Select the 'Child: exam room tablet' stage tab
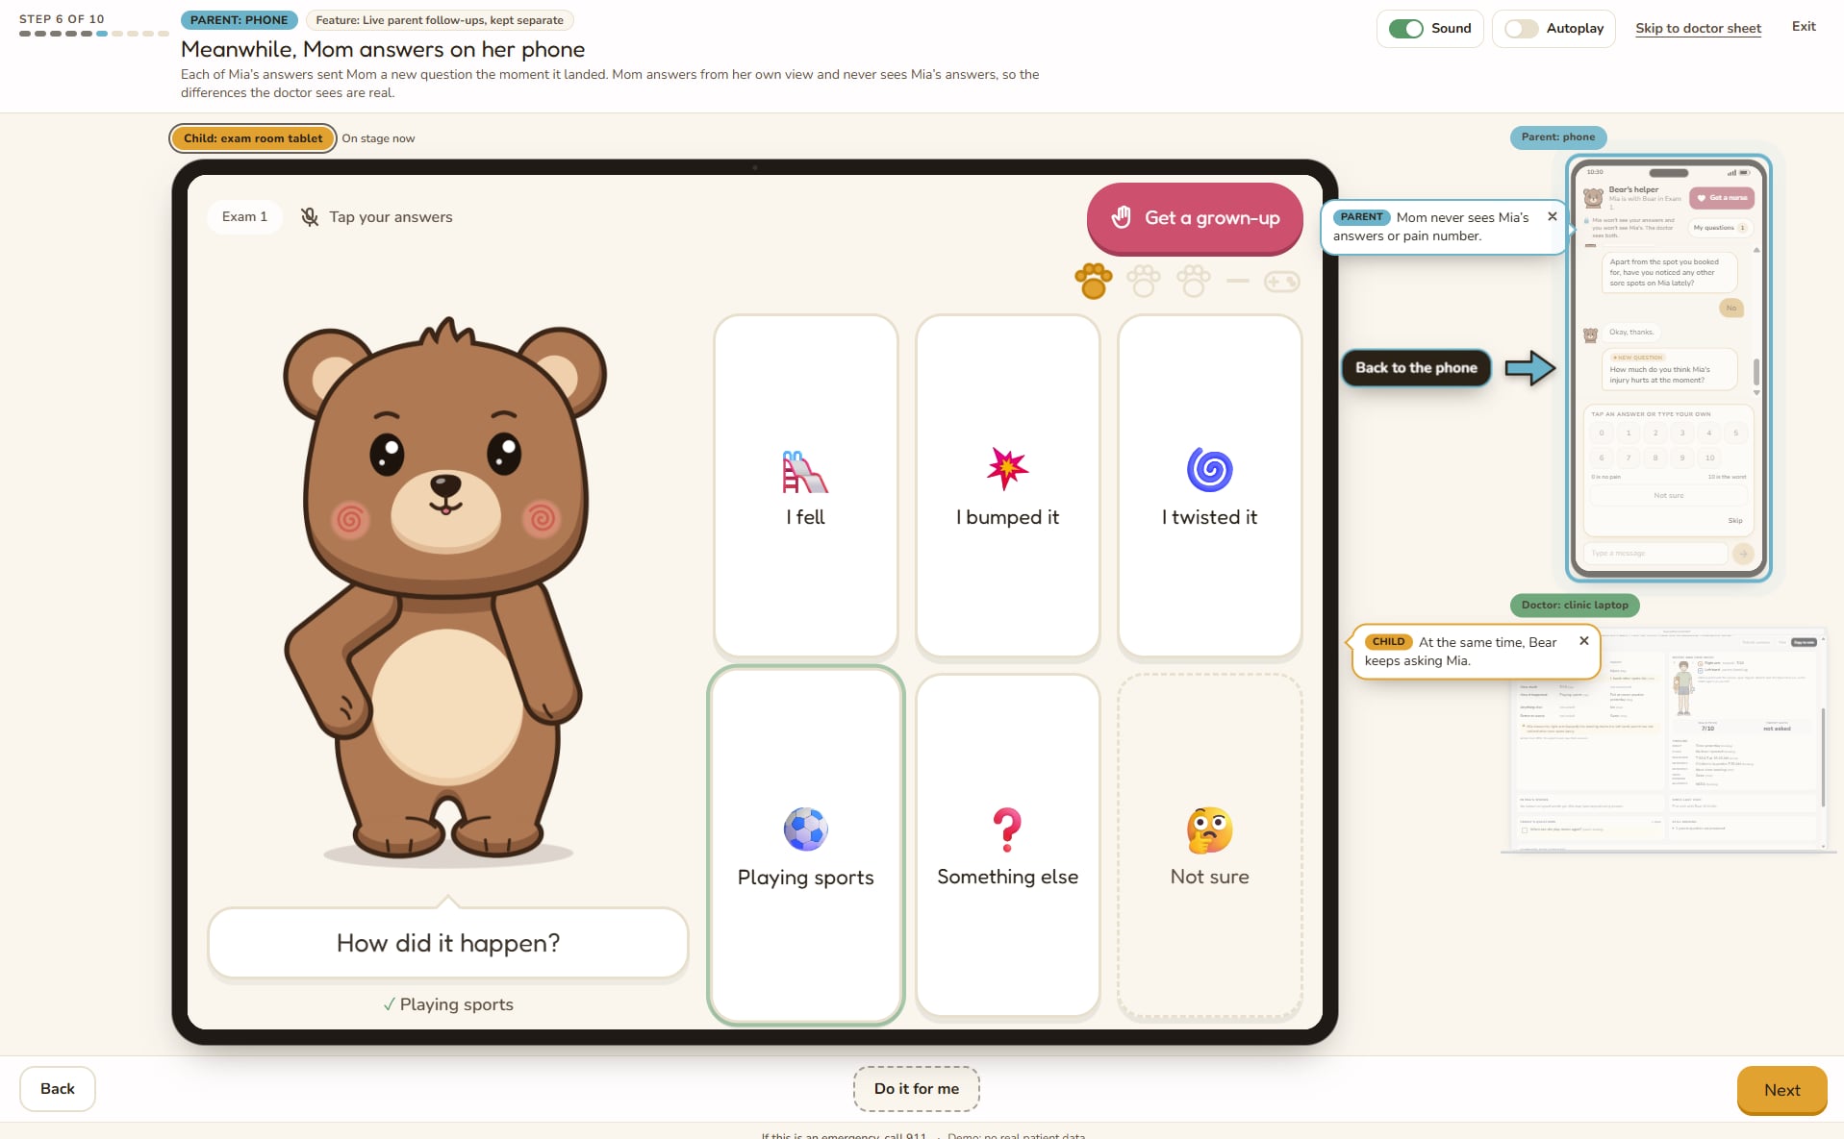The width and height of the screenshot is (1844, 1139). (253, 138)
